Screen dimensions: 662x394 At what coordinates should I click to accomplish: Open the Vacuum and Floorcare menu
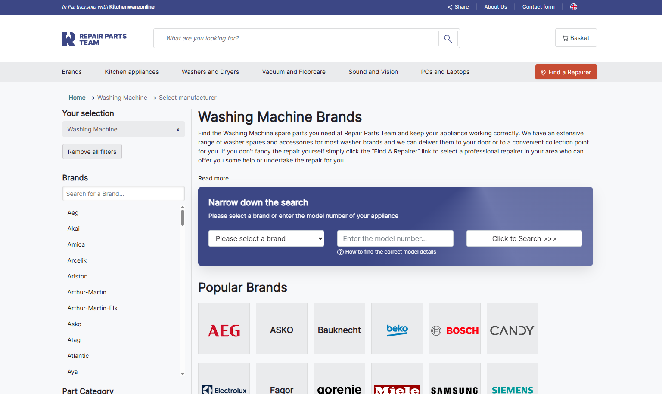(x=294, y=72)
